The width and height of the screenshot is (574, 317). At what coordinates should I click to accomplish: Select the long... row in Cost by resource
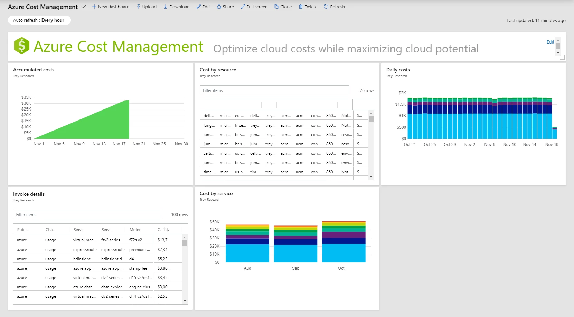click(x=284, y=125)
